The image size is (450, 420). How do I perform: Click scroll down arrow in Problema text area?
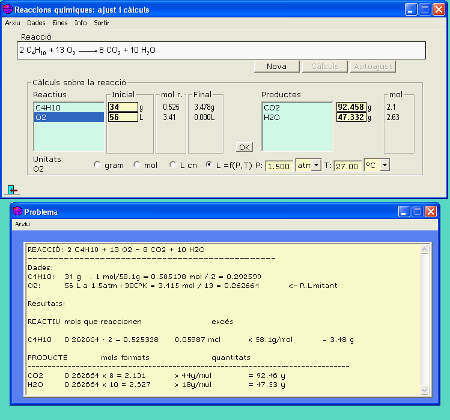tap(424, 390)
